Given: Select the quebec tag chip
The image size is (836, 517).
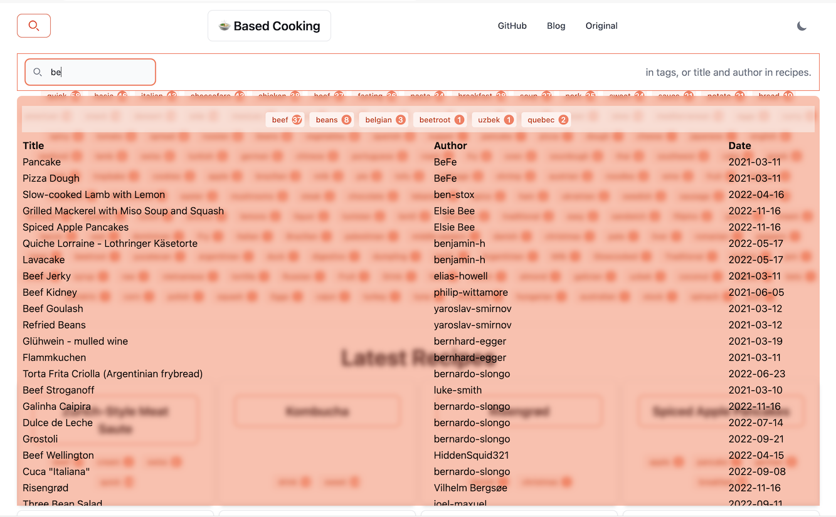Looking at the screenshot, I should click(546, 120).
